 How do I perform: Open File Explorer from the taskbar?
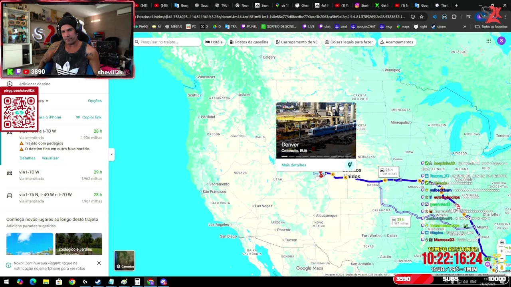pos(46,282)
